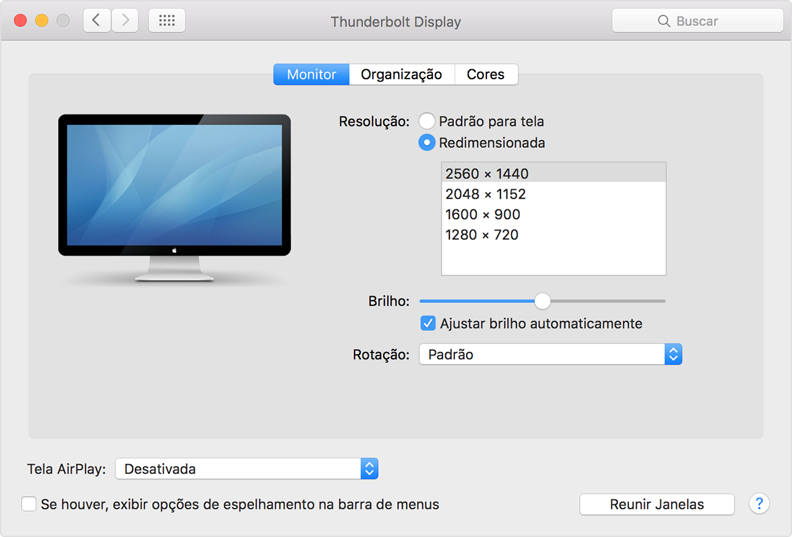Open the Cores tab
This screenshot has height=537, width=792.
tap(486, 74)
